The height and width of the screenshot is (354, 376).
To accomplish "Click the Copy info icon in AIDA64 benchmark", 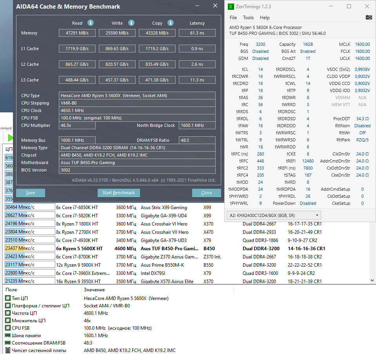I will (x=171, y=23).
